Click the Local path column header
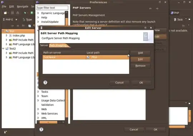193x136 pixels. [108, 53]
